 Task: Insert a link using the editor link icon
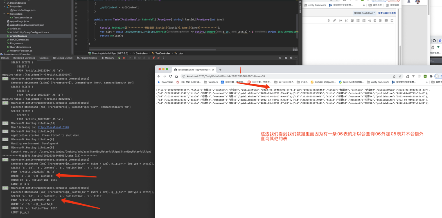click(x=334, y=20)
